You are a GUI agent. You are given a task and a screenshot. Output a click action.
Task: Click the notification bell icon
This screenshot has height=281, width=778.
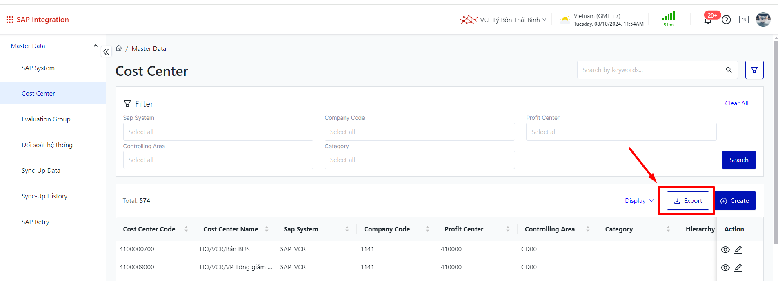[x=708, y=20]
